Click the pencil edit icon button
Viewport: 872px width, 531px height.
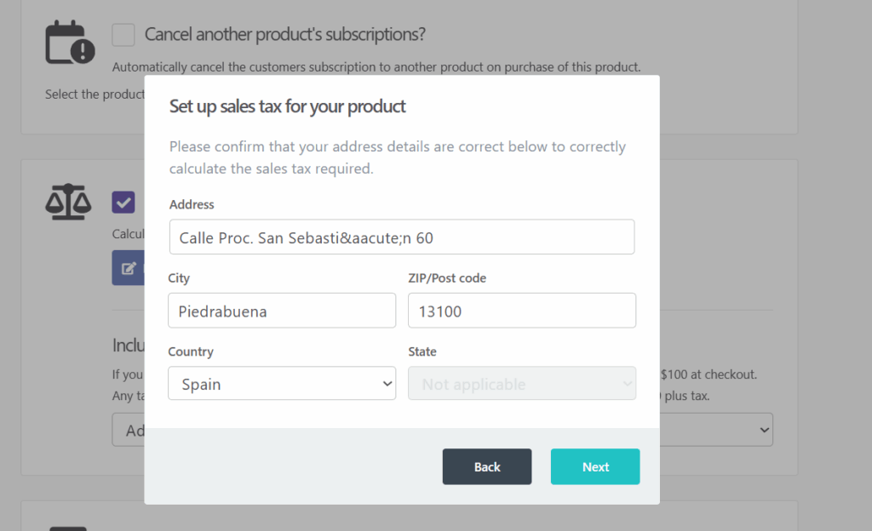[x=129, y=268]
